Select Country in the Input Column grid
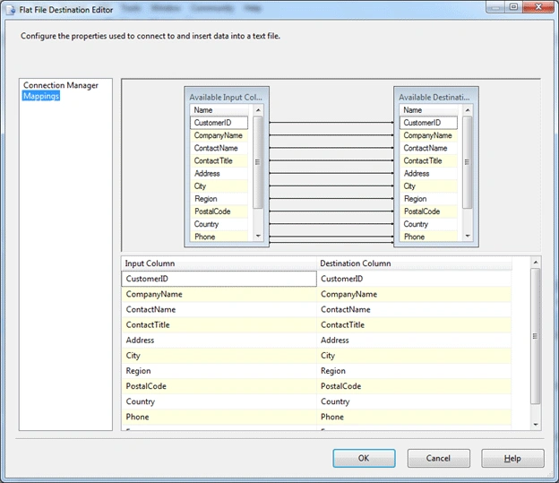Screen dimensions: 559x483 [x=219, y=401]
